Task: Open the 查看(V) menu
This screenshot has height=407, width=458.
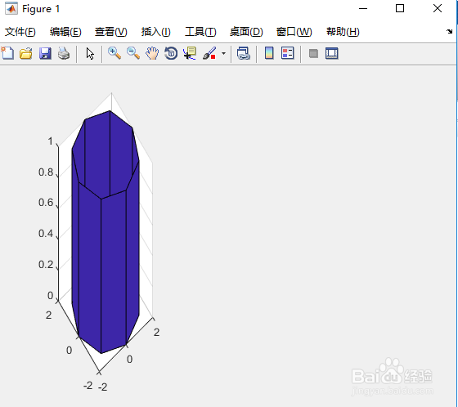Action: 111,32
